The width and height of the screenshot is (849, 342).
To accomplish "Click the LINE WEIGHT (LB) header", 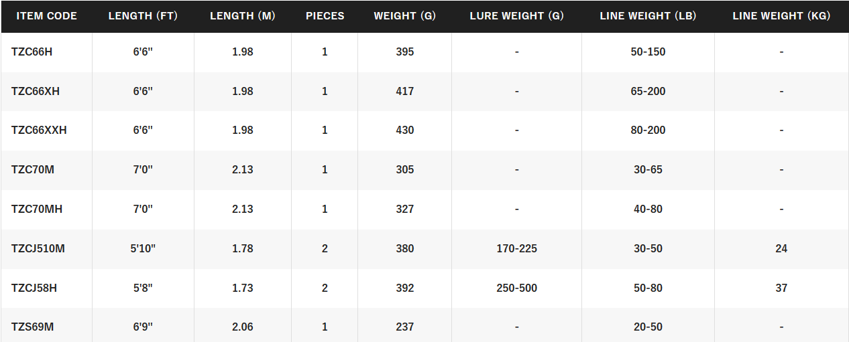I will click(x=648, y=16).
